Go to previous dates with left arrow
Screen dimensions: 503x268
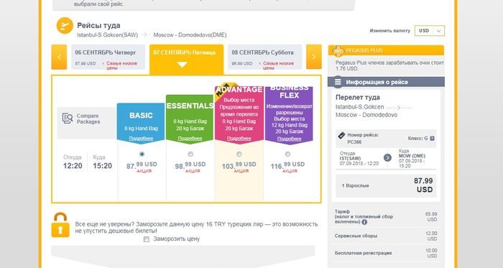click(59, 57)
